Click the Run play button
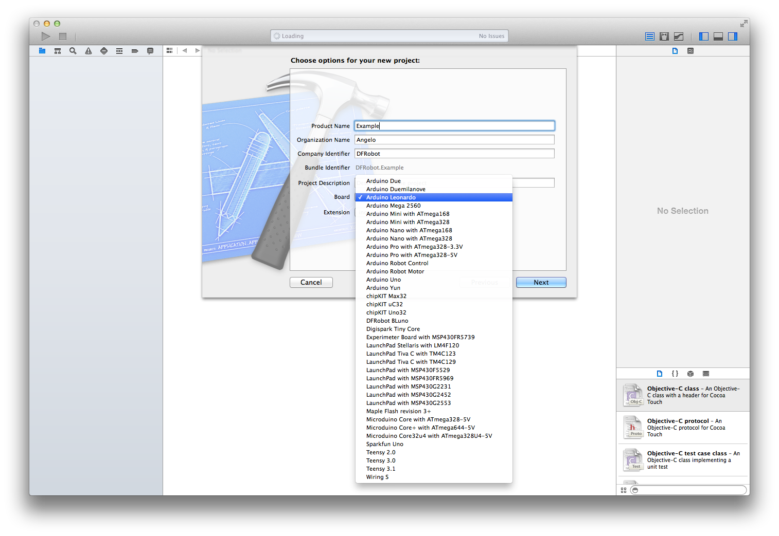The height and width of the screenshot is (536, 779). tap(46, 36)
